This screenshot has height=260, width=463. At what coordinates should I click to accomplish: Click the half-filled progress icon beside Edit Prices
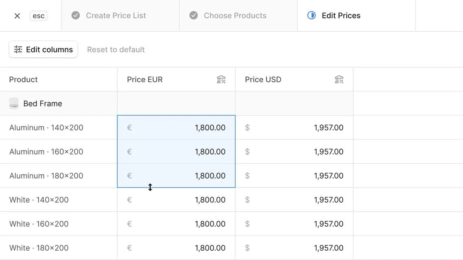(x=311, y=15)
